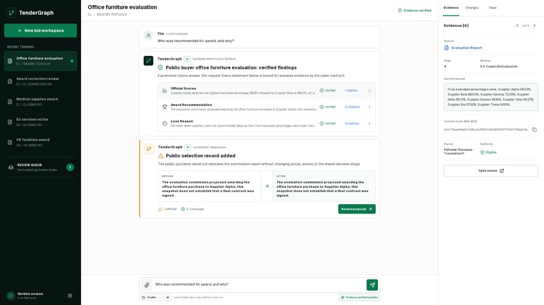Open the Evaluation Report source link

pyautogui.click(x=466, y=48)
